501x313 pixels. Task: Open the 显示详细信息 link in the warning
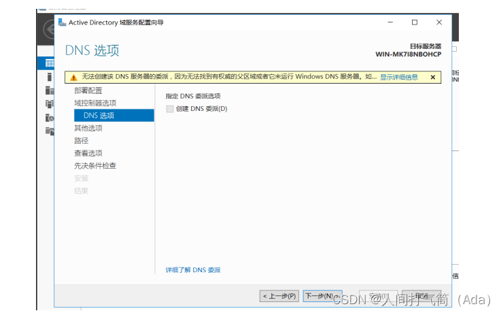(399, 77)
